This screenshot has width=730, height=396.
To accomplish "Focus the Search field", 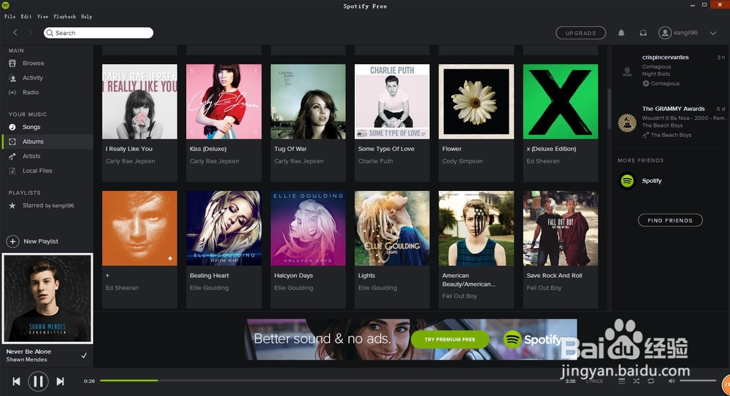I will 99,33.
